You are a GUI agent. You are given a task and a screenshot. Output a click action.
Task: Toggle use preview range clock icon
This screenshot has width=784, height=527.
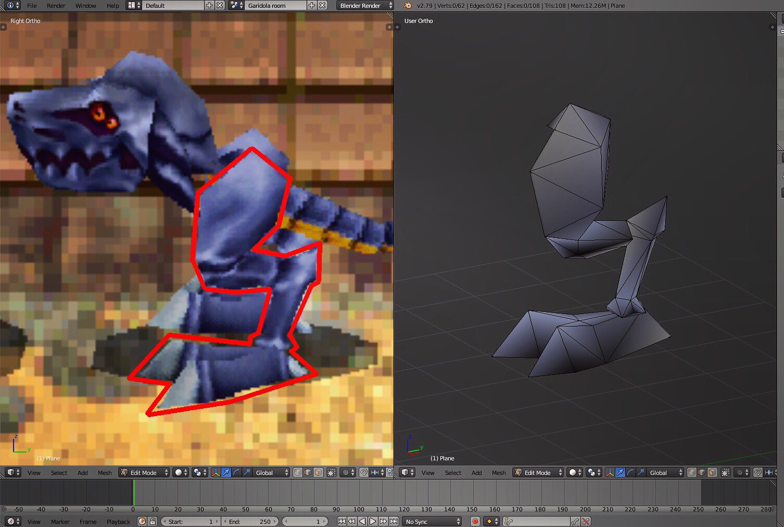[x=142, y=521]
